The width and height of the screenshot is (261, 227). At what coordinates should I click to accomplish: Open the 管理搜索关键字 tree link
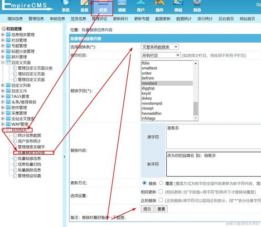31,147
